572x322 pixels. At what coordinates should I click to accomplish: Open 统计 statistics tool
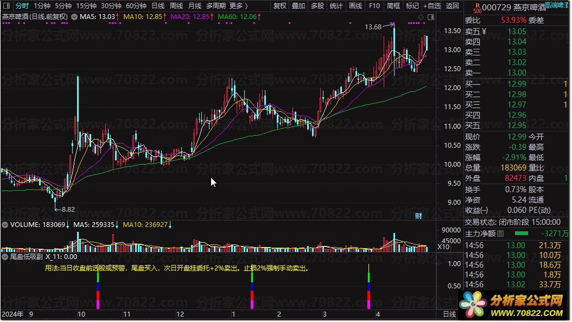click(336, 6)
